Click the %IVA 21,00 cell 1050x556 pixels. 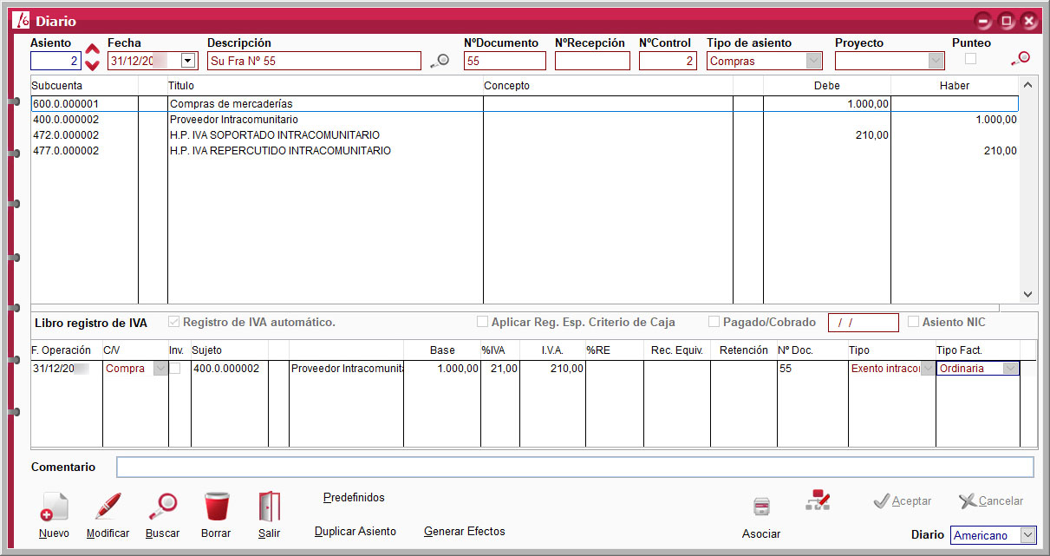click(500, 369)
